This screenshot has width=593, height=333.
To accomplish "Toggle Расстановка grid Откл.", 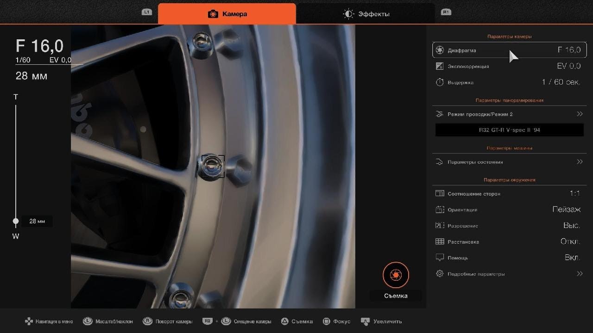I will [510, 241].
